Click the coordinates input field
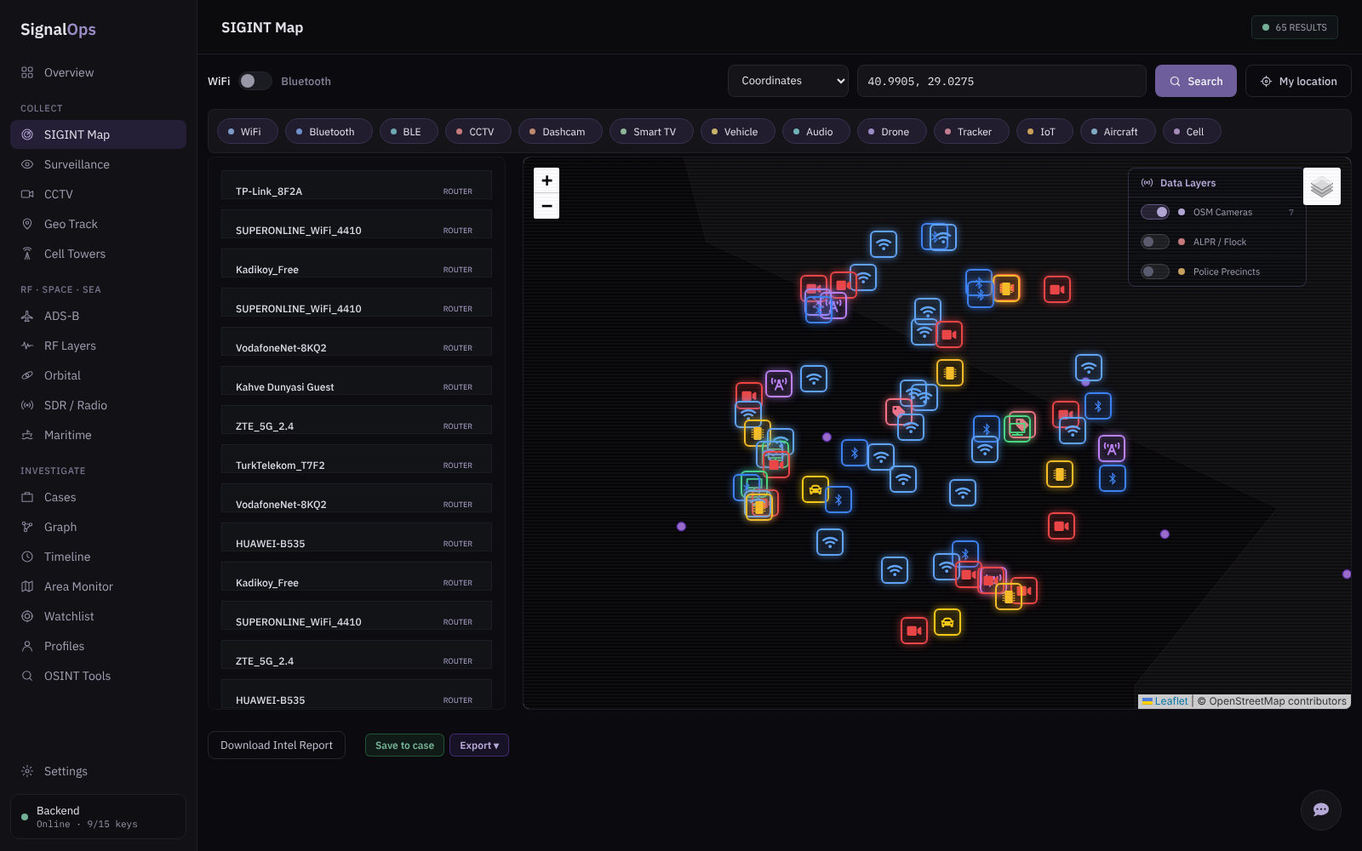 [1002, 81]
